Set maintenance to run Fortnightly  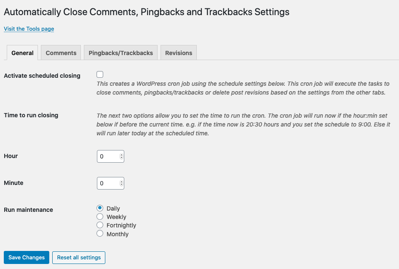tap(100, 225)
